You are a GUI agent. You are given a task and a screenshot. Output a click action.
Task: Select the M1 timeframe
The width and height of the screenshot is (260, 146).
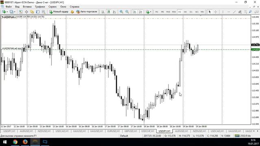157,12
